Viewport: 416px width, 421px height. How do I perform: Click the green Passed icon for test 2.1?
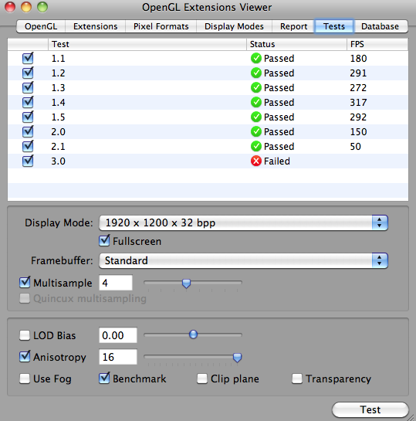coord(256,146)
